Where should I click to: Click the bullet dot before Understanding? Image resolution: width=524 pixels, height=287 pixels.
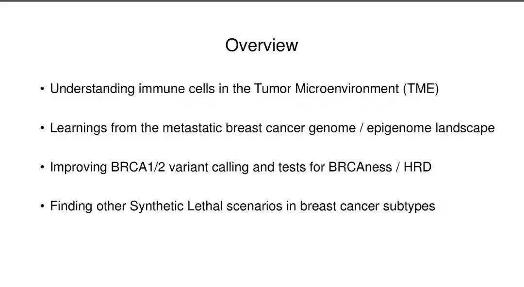[x=43, y=89]
